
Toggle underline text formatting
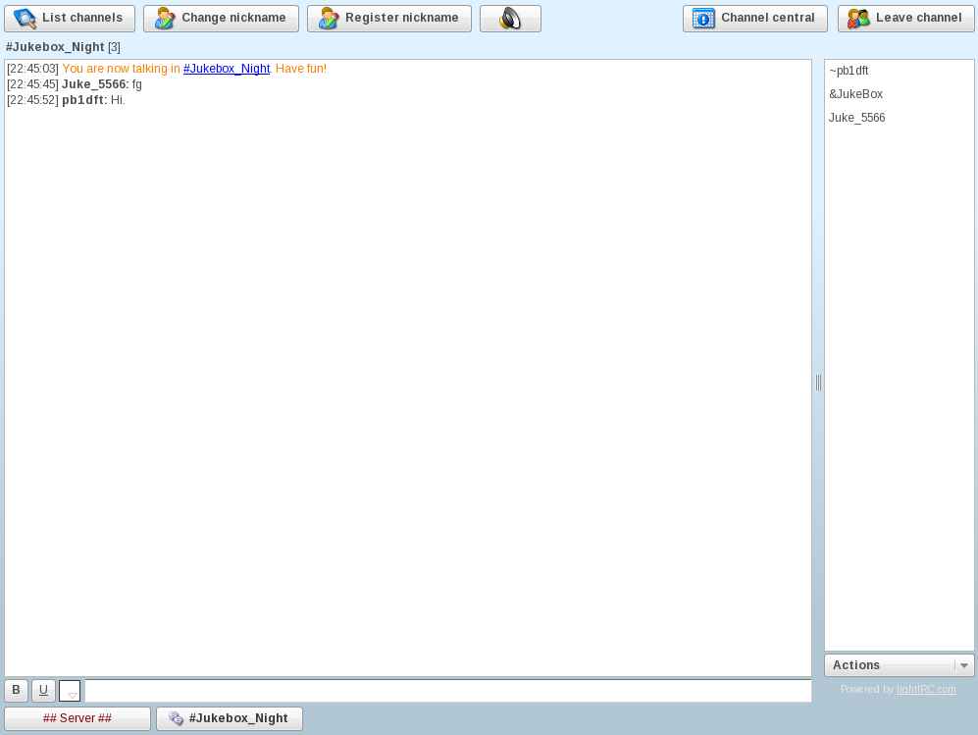coord(43,690)
